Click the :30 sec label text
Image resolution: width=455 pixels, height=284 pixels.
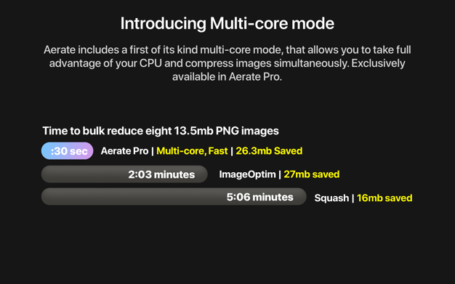(x=69, y=151)
